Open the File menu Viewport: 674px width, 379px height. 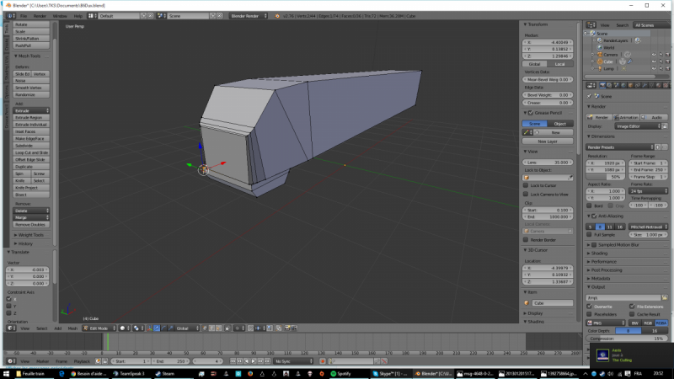point(24,16)
